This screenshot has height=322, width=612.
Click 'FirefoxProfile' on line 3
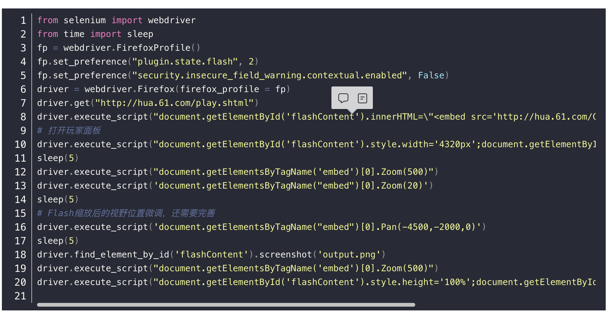pyautogui.click(x=153, y=48)
